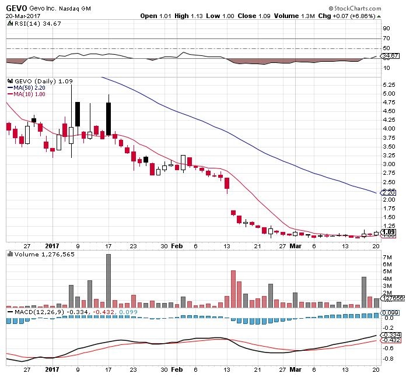Click the 0.099 MACD histogram value tag
This screenshot has width=406, height=377.
tap(388, 313)
